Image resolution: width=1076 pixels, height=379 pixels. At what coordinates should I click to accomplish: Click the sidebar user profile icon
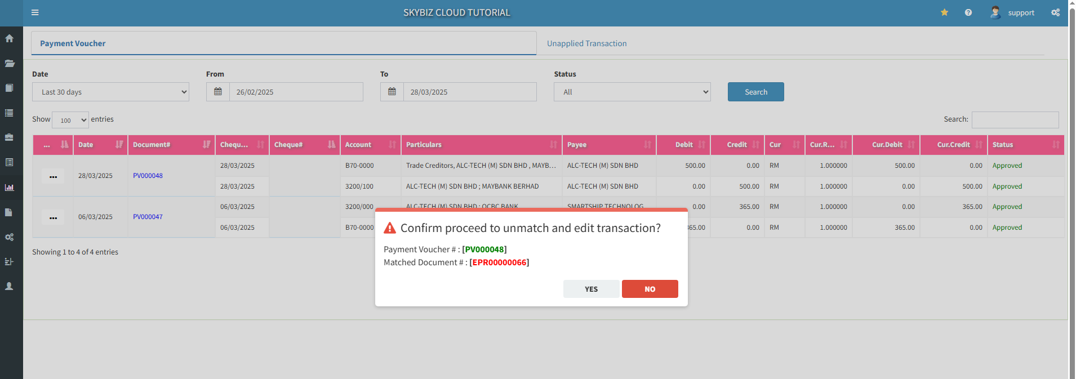click(10, 287)
